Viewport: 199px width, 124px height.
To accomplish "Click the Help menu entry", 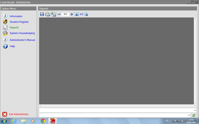I will pyautogui.click(x=12, y=46).
